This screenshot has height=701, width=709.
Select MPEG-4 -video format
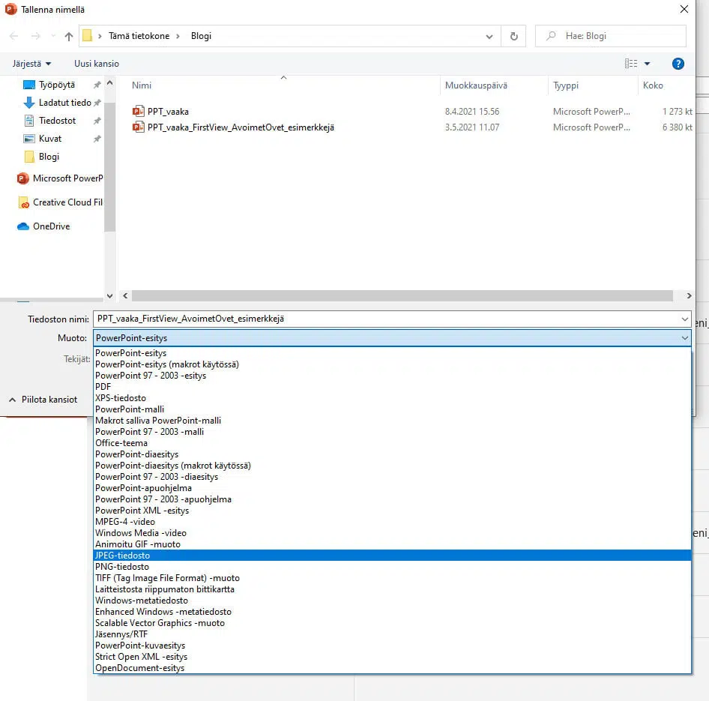click(x=392, y=522)
